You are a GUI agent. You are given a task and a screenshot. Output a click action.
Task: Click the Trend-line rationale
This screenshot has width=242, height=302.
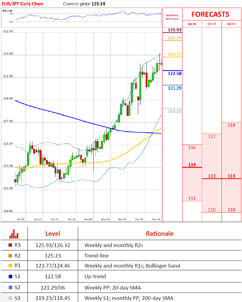96,256
